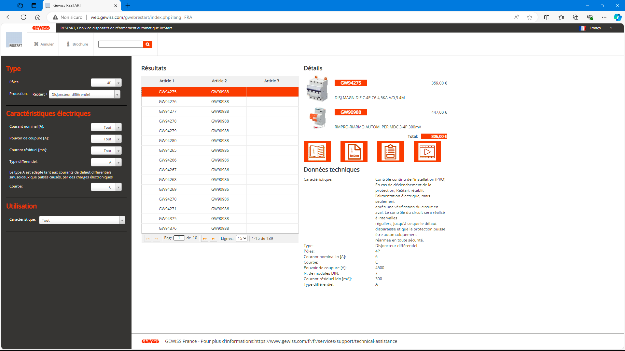Go to the previous results page
Screen dimensions: 625x351
tap(157, 239)
